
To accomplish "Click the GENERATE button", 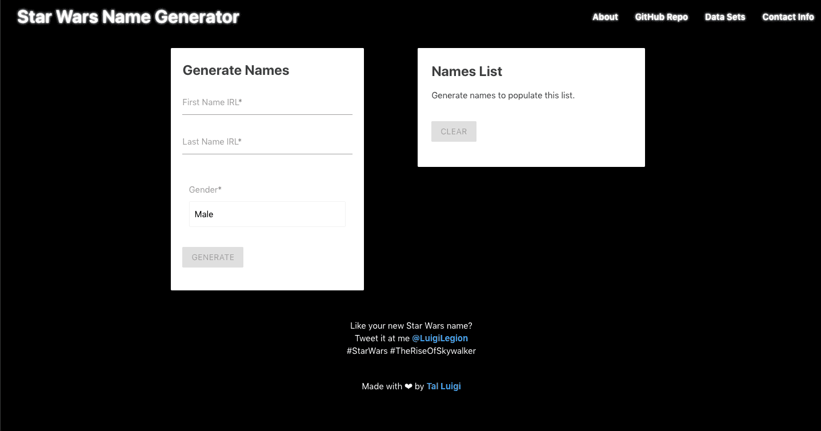I will pos(213,257).
